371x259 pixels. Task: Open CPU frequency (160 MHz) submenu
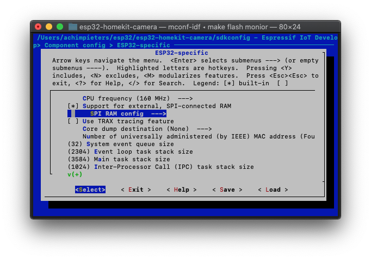138,98
